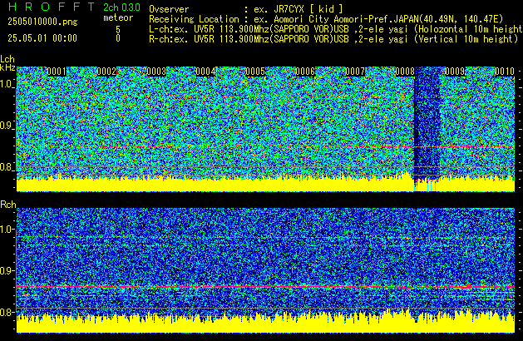Image resolution: width=523 pixels, height=341 pixels.
Task: Select the Ovserver JR7CYX line
Action: (x=246, y=9)
